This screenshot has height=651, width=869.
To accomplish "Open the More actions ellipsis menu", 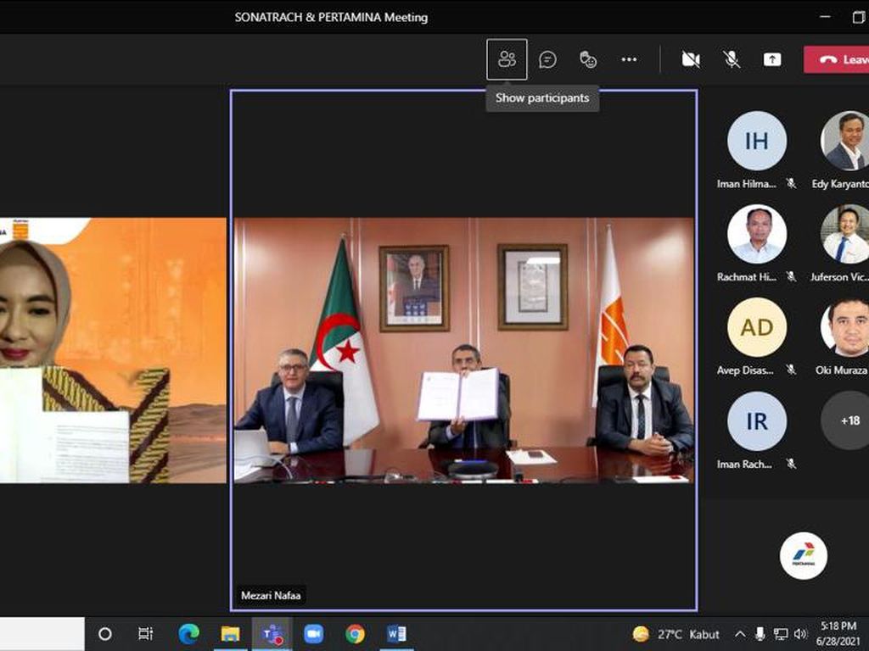I will coord(629,59).
